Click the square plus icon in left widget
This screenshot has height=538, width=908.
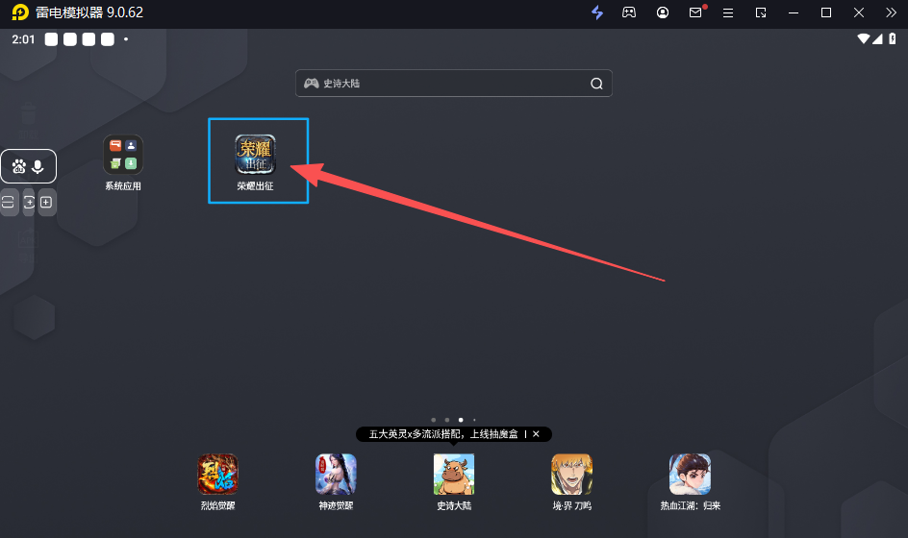click(46, 202)
